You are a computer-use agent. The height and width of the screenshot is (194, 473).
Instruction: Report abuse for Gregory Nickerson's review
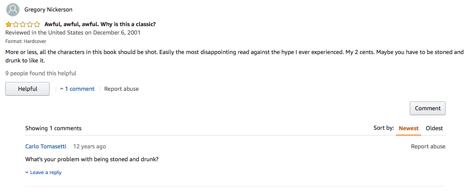coord(121,89)
